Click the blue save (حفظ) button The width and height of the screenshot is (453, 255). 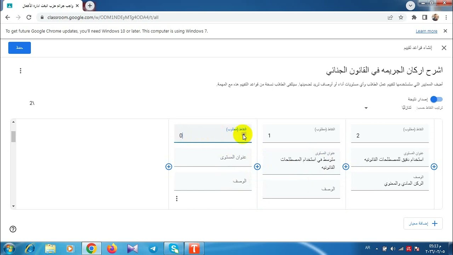pos(19,48)
